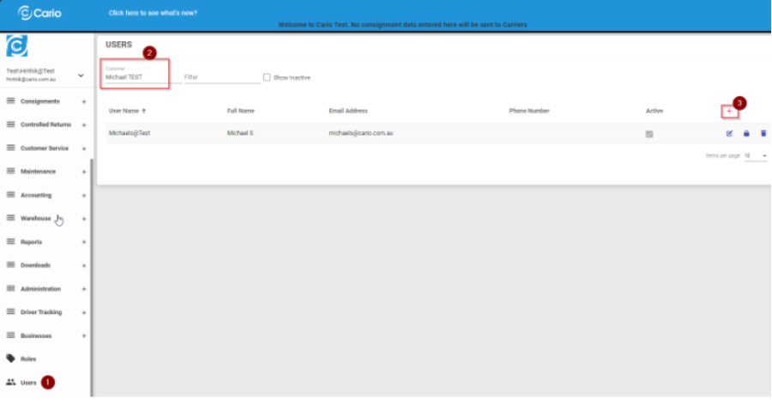Toggle the Show Inactive checkbox

267,77
